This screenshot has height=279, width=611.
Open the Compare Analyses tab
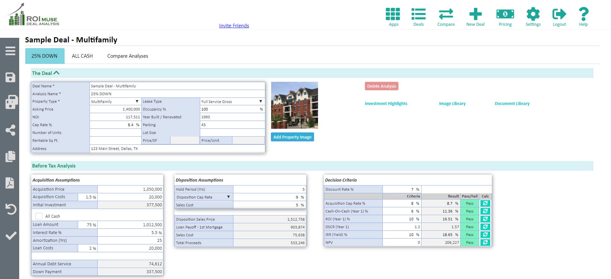128,56
